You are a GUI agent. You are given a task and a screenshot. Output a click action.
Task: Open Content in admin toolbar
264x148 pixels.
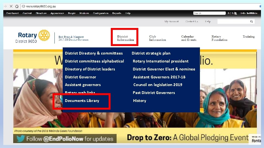(x=27, y=13)
